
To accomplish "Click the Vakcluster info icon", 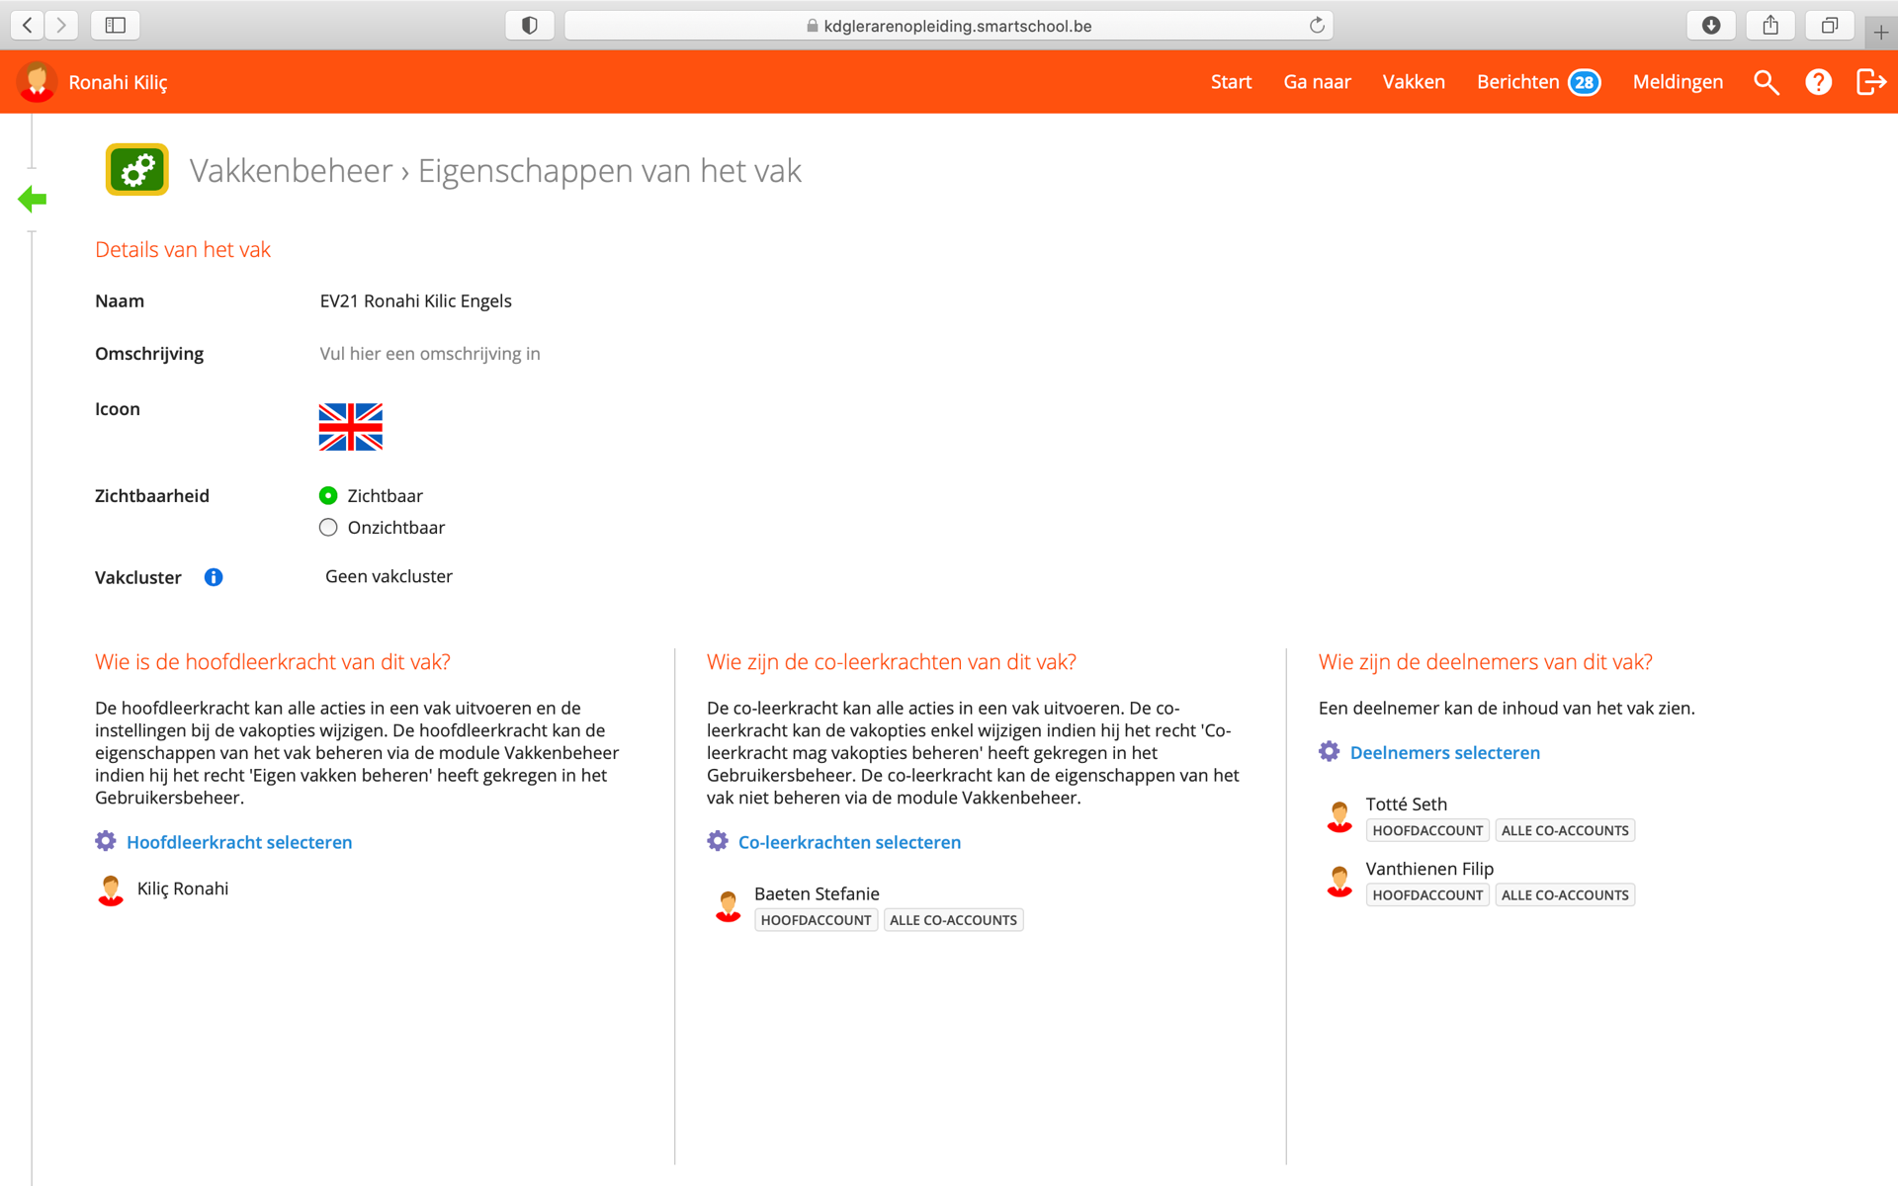I will 214,577.
